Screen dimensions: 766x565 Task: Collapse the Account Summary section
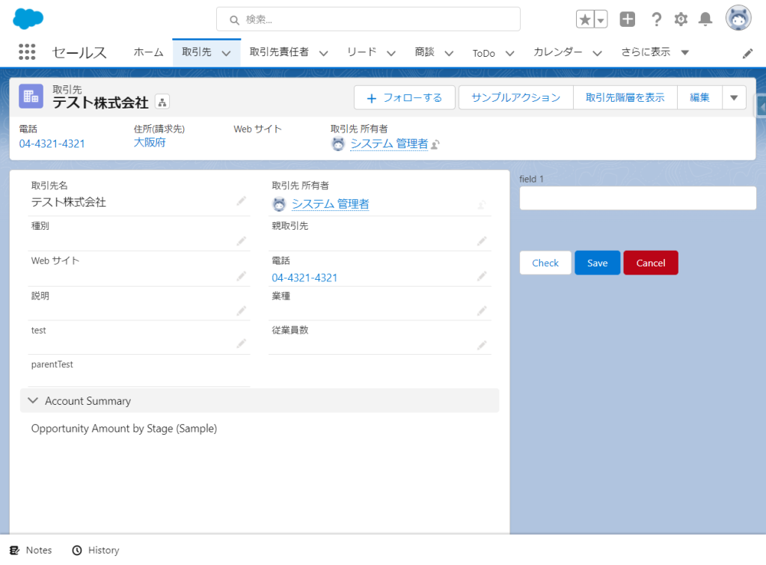[x=33, y=401]
